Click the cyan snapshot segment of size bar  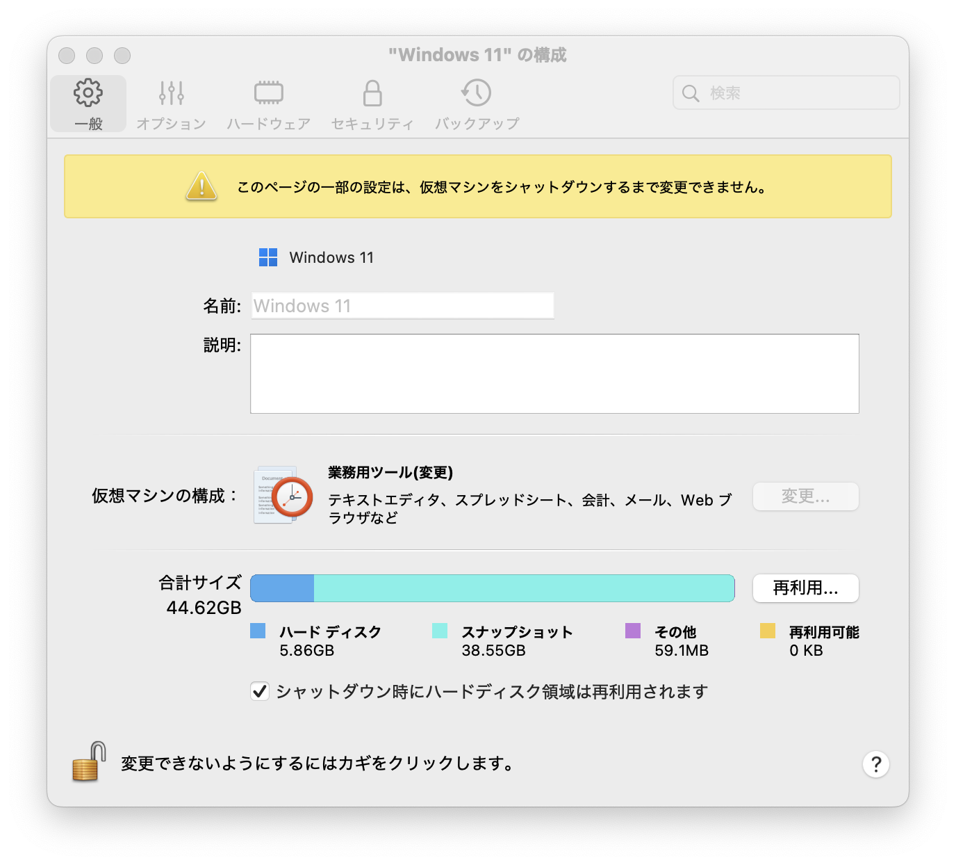525,588
